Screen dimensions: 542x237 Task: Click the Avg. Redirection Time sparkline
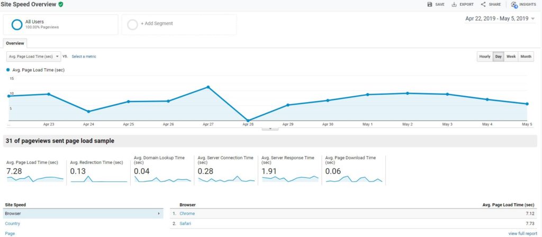click(99, 179)
